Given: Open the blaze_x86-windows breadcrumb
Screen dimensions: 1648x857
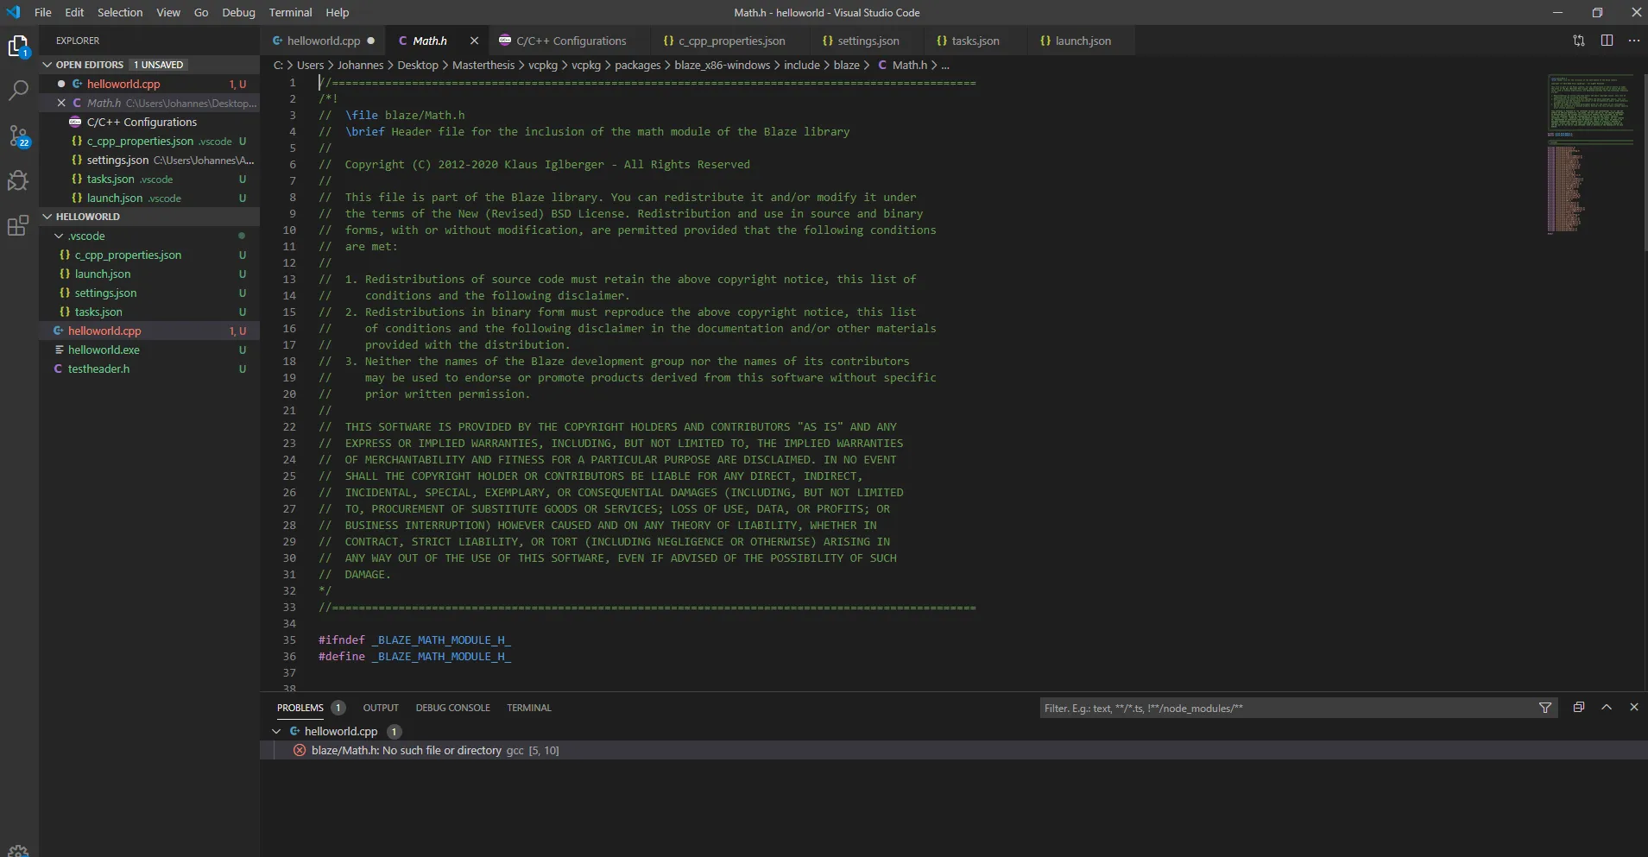Looking at the screenshot, I should click(x=723, y=65).
